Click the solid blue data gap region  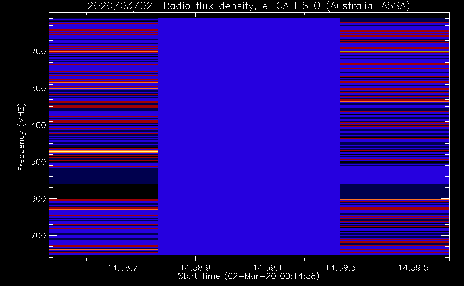pos(249,136)
